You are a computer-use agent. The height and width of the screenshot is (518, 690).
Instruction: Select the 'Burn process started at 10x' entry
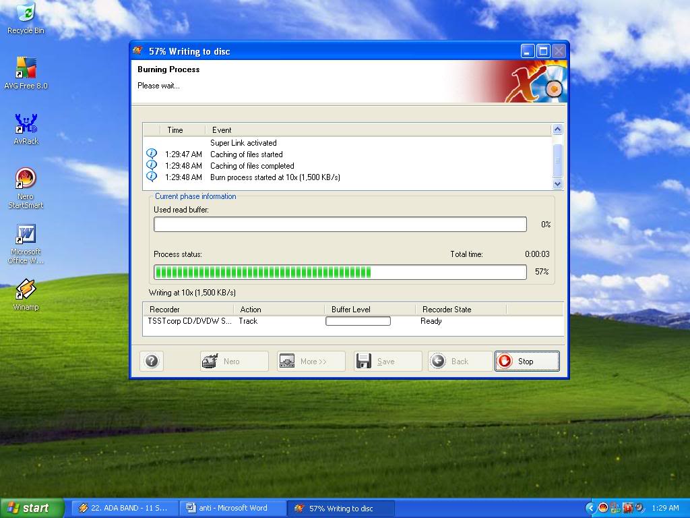(x=348, y=177)
